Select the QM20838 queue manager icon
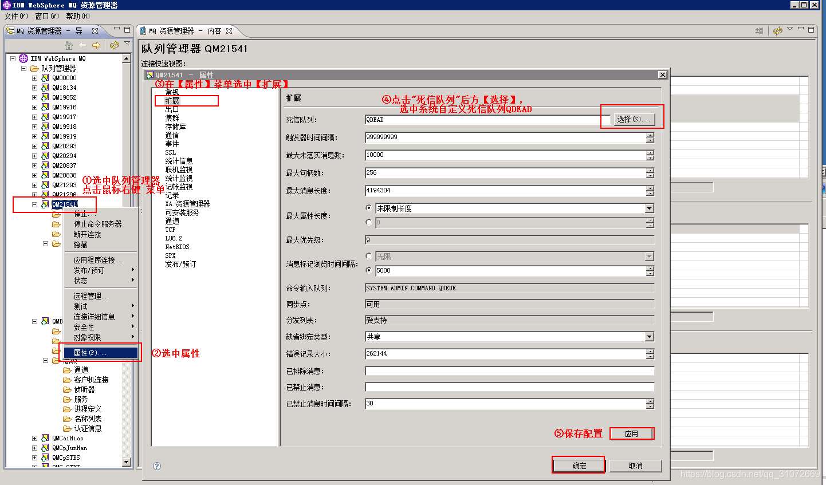 pos(45,175)
